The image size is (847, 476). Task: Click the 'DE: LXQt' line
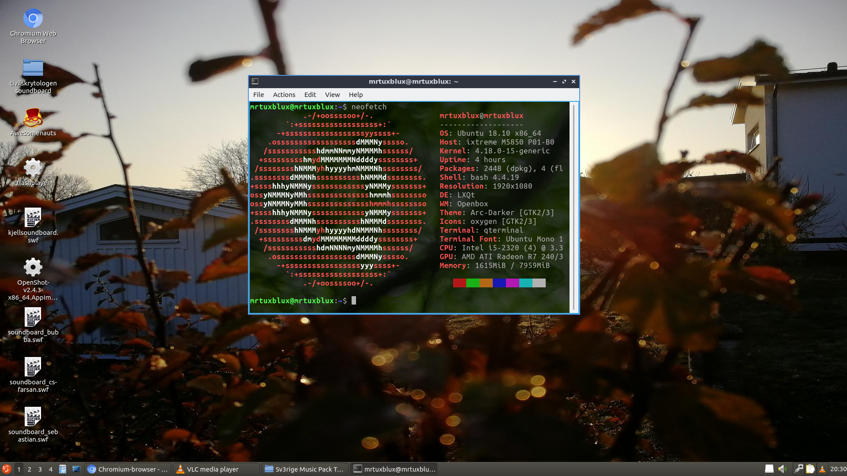[x=457, y=195]
